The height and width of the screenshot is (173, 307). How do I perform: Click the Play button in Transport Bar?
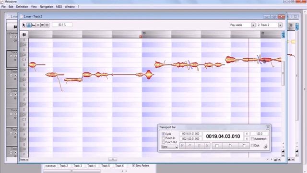pyautogui.click(x=230, y=146)
